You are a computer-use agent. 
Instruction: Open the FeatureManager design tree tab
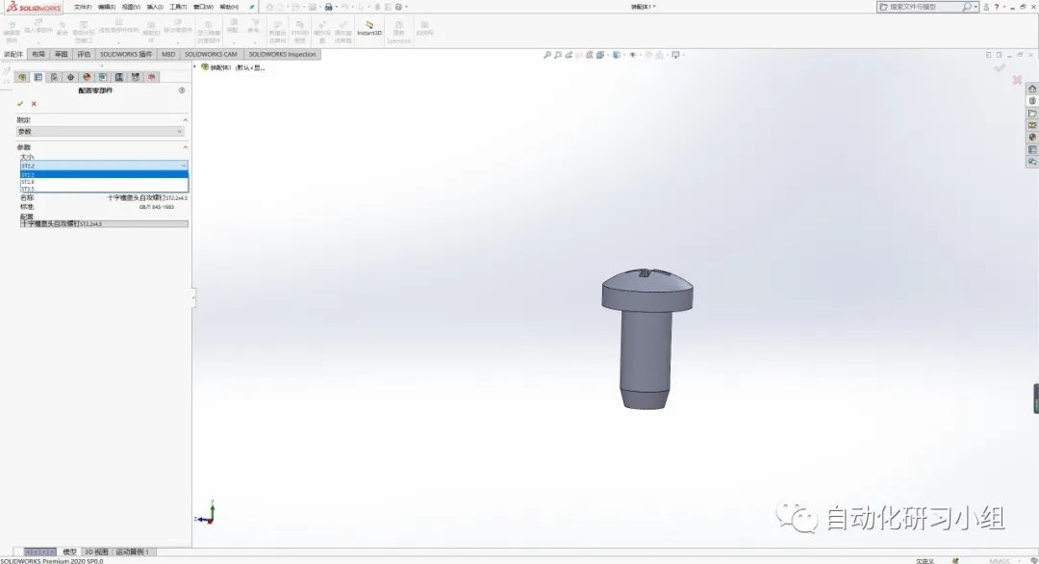point(22,77)
